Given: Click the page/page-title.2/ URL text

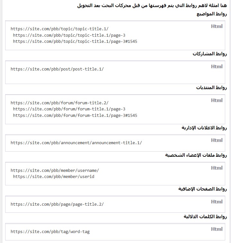Looking at the screenshot, I should 57,204.
